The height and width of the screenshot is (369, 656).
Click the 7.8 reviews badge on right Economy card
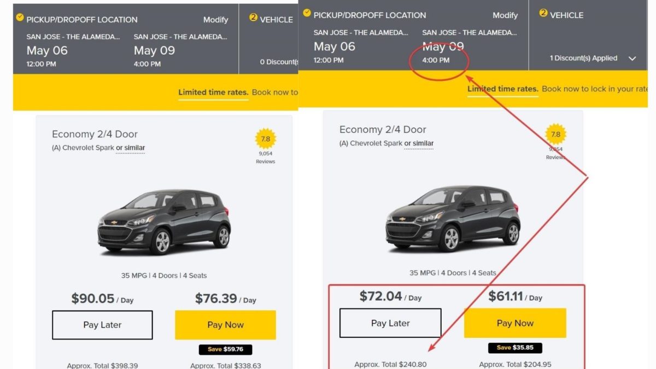point(556,134)
